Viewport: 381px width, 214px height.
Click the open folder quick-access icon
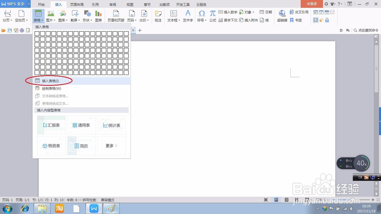point(3,30)
